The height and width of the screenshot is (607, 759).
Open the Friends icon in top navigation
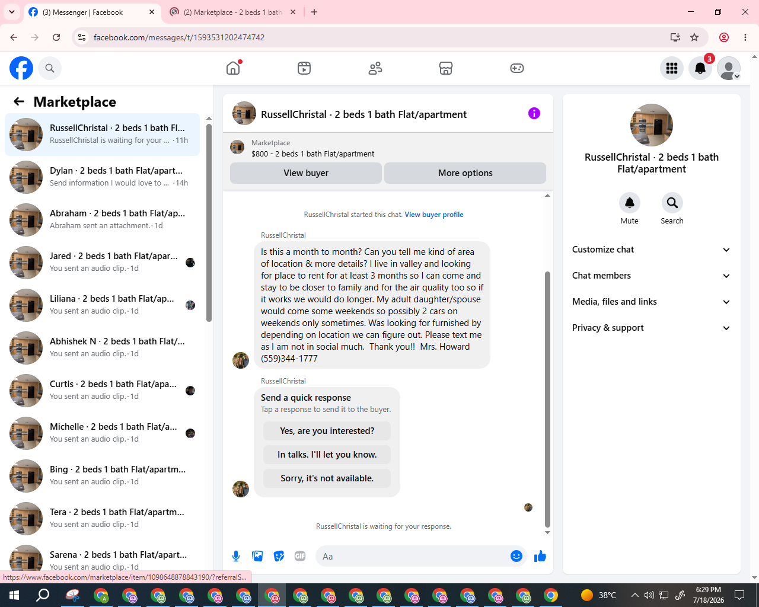click(x=375, y=68)
